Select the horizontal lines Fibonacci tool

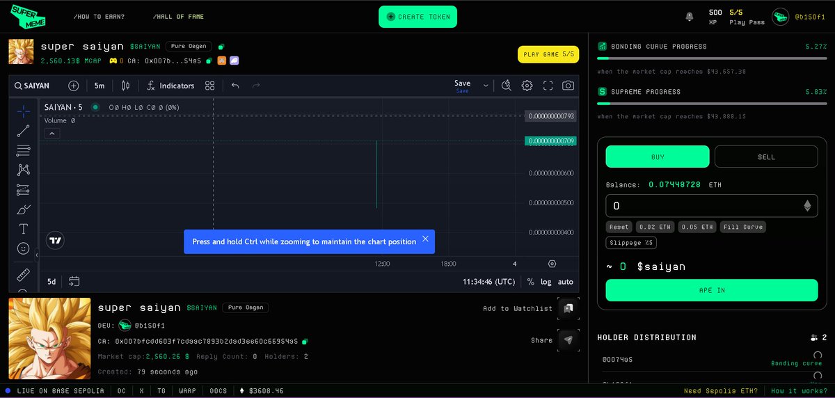pos(23,150)
